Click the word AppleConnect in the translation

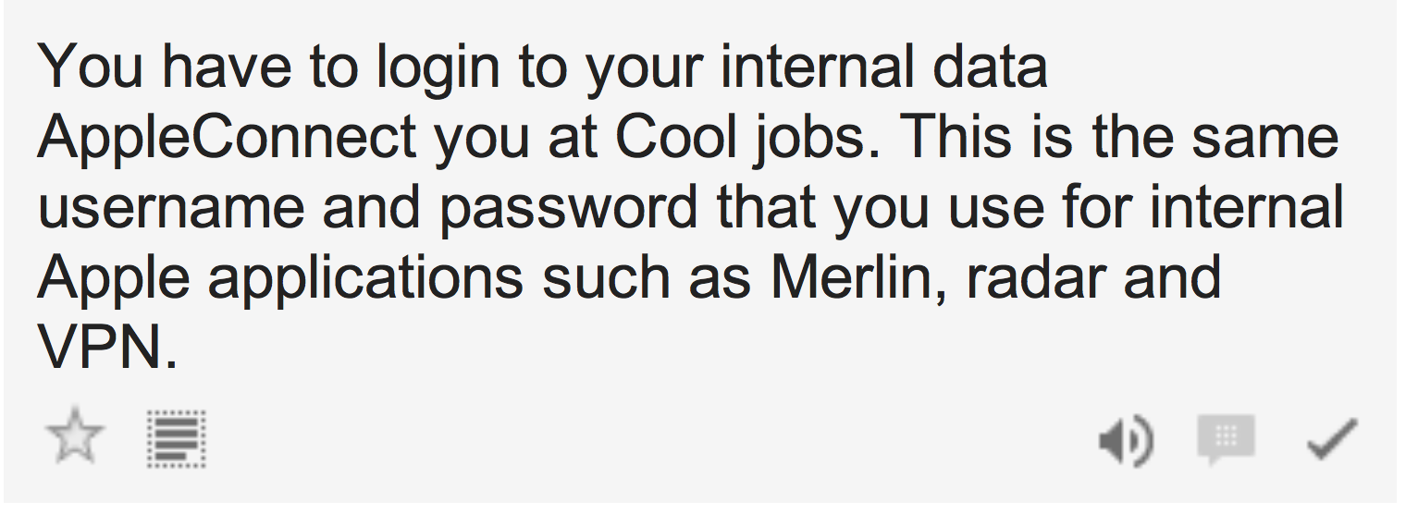click(x=227, y=139)
